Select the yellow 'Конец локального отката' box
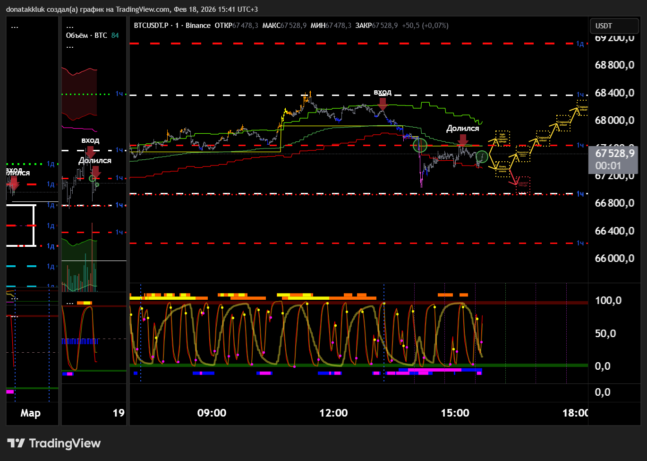Screen dimensions: 647x461 [x=502, y=169]
